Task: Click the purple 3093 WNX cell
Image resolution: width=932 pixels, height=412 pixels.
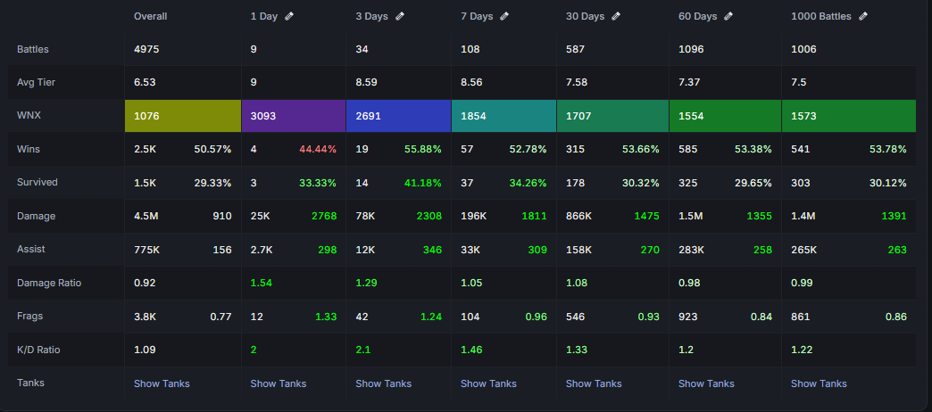Action: (294, 116)
